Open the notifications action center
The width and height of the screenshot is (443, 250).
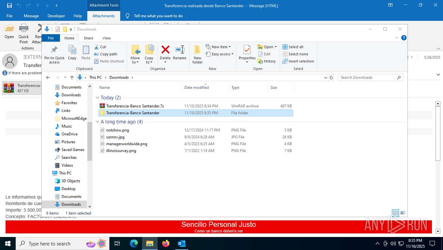[x=432, y=243]
